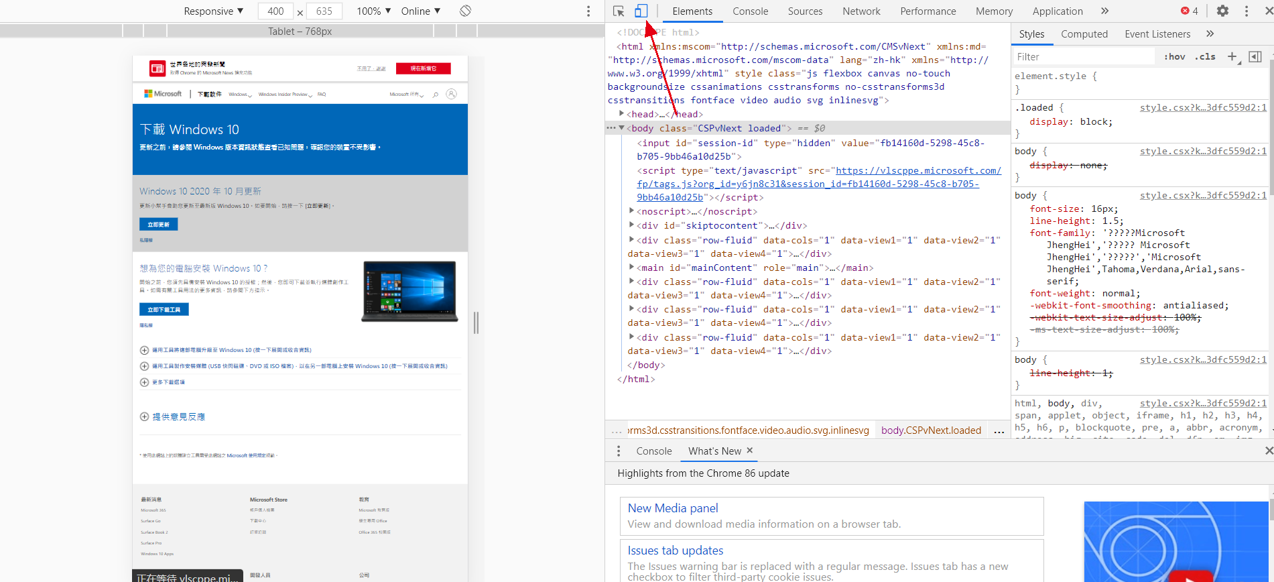Click the viewport resize handle beside page
Screen dimensions: 1274x582
point(476,323)
